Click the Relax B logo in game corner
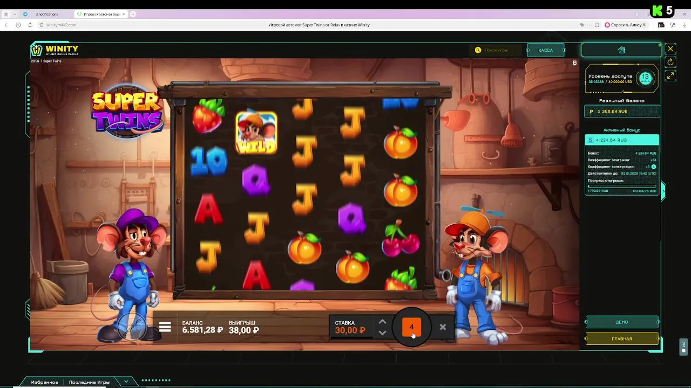Viewport: 691px width, 388px height. [574, 63]
